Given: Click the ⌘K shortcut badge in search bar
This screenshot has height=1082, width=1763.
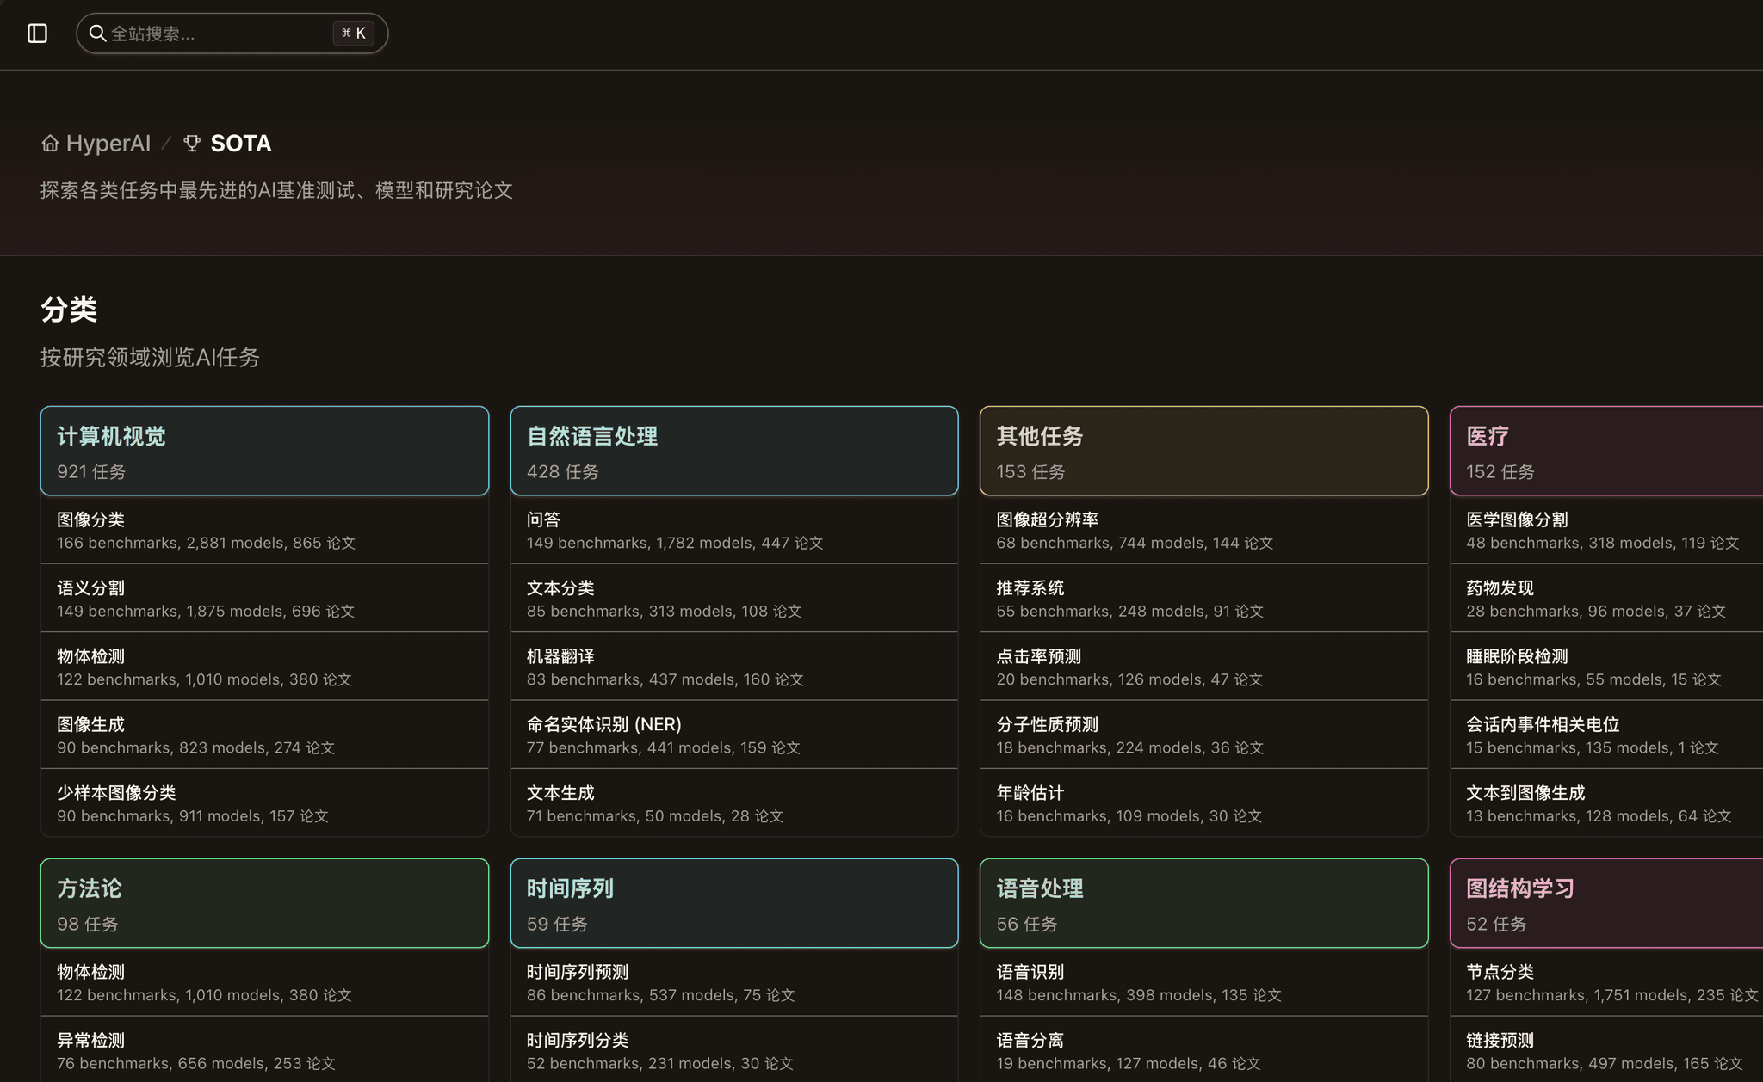Looking at the screenshot, I should pos(353,34).
